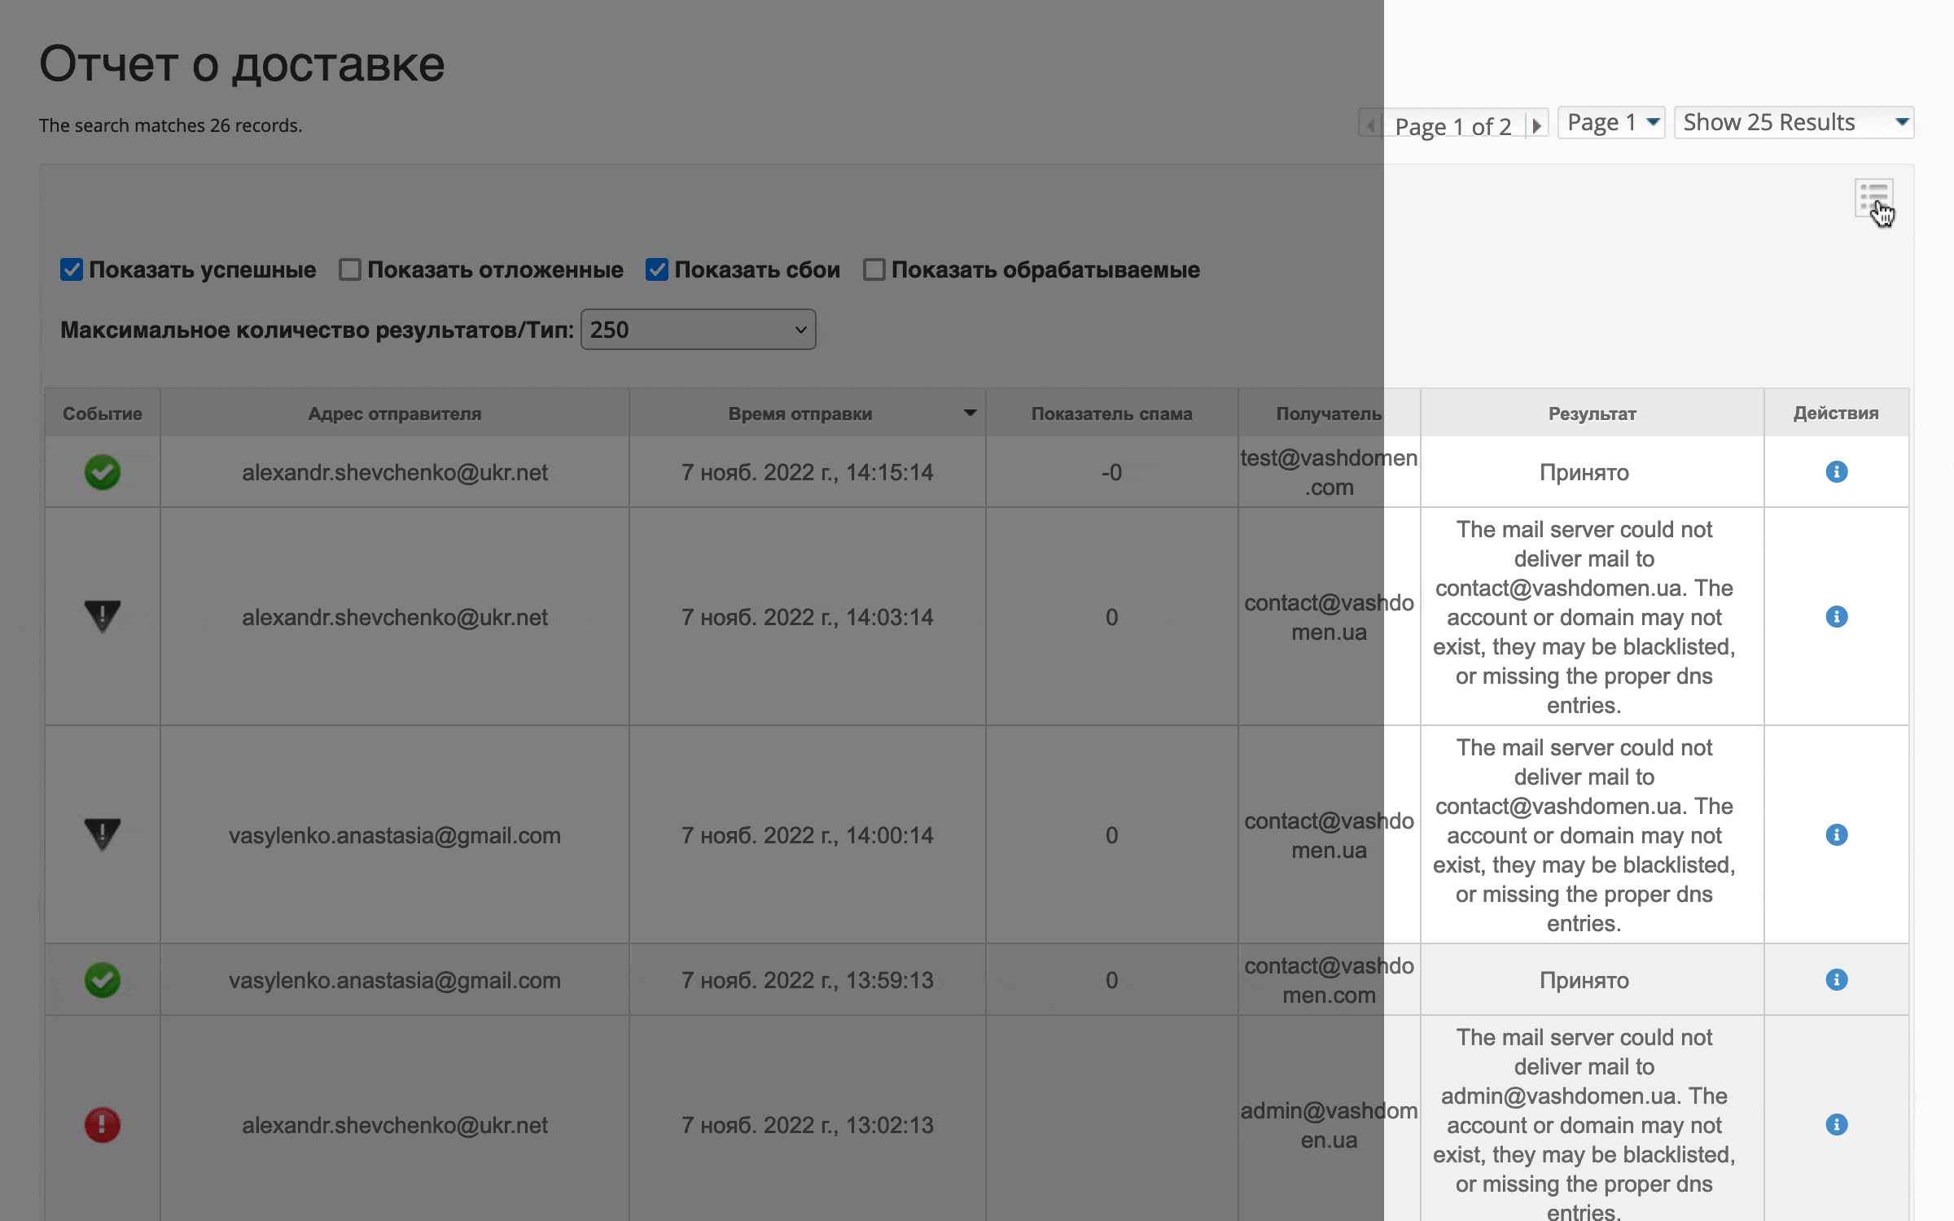Screen dimensions: 1954x1221
Task: Click the red failure icon for admin@vashdomen.ua row
Action: point(101,1125)
